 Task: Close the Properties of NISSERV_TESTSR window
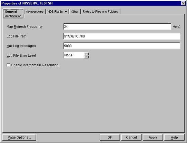pos(183,3)
